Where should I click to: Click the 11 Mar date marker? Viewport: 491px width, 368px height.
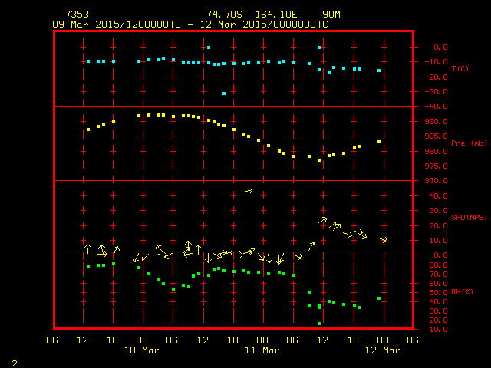coord(262,350)
